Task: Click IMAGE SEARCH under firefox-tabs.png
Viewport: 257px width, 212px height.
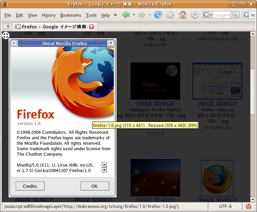Action: [217, 103]
